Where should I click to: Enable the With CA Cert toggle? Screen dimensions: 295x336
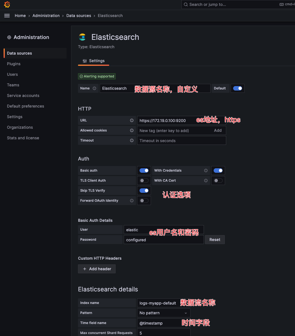pyautogui.click(x=218, y=181)
